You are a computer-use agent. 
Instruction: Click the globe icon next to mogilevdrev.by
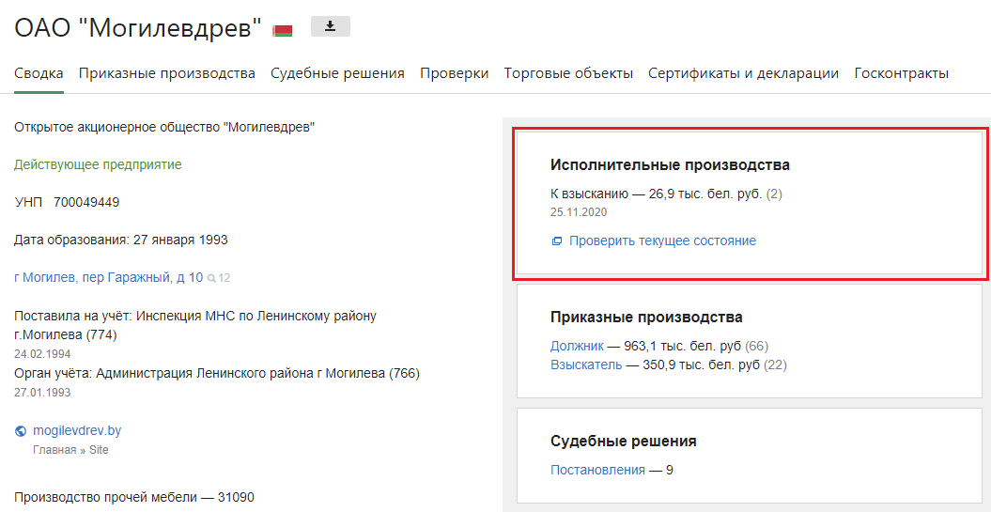coord(21,432)
